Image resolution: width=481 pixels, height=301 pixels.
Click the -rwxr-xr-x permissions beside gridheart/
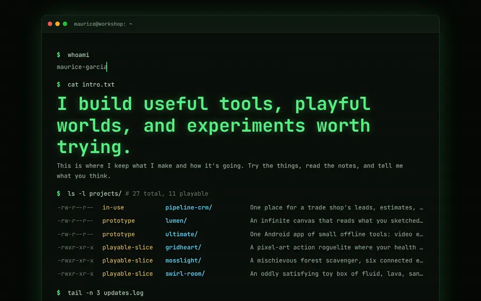[x=75, y=248]
